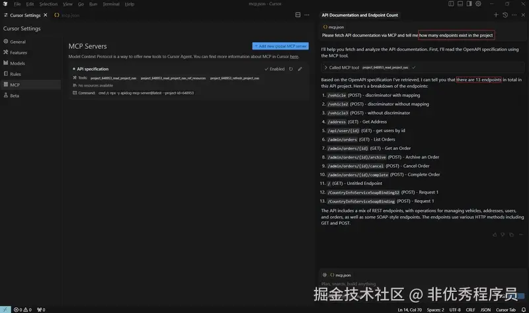The width and height of the screenshot is (529, 313).
Task: Click JSON language mode in status bar
Action: pos(485,310)
